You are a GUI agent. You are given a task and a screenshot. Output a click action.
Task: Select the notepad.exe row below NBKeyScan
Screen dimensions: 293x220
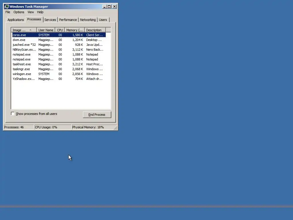click(59, 54)
